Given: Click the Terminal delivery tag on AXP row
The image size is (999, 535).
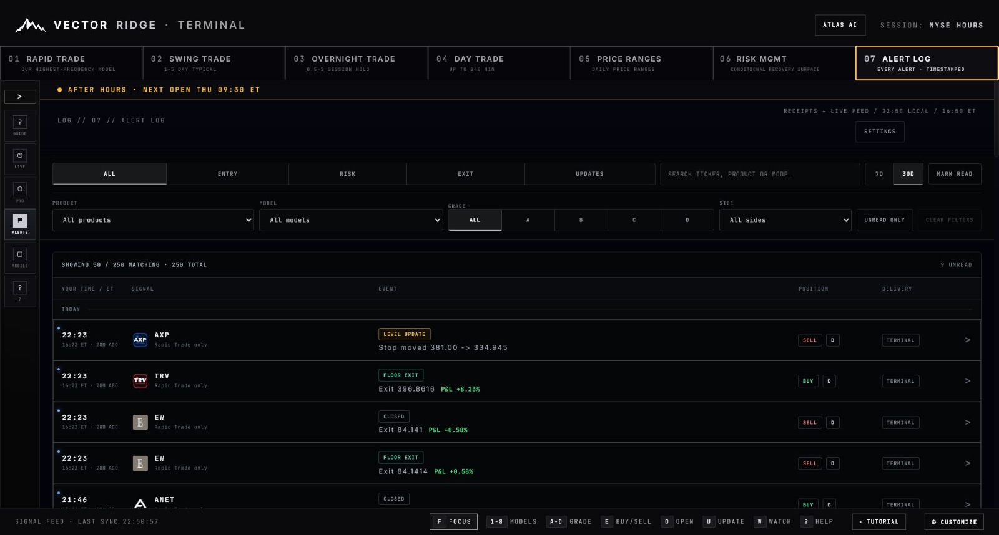Looking at the screenshot, I should 900,340.
